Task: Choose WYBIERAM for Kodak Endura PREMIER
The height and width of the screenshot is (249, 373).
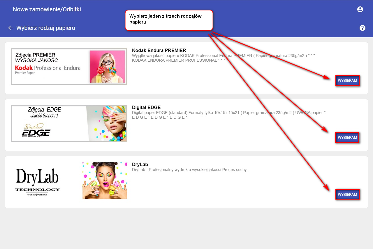Action: [347, 81]
